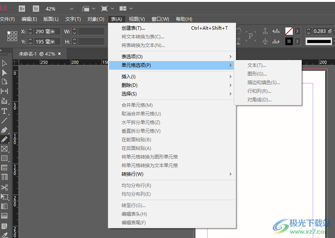Pick the Scissors tool
Viewport: 335px width, 238px height.
[x=5, y=188]
